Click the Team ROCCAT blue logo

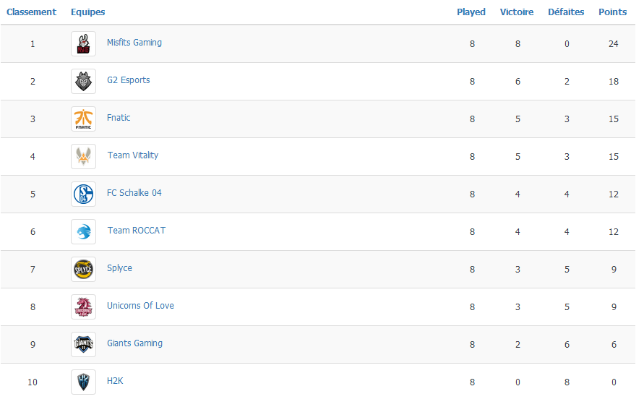[x=83, y=231]
